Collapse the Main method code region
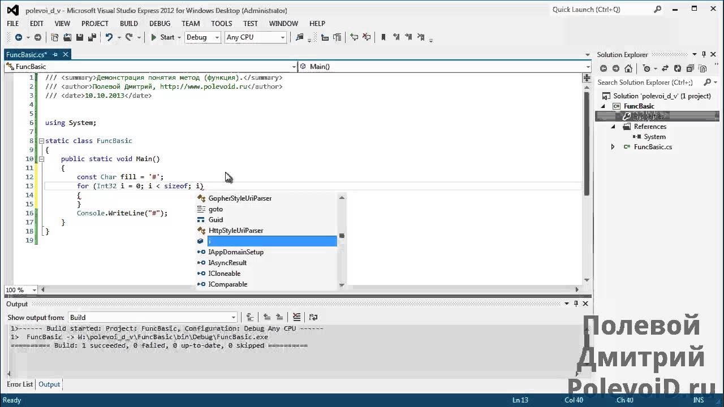The image size is (724, 407). 41,159
